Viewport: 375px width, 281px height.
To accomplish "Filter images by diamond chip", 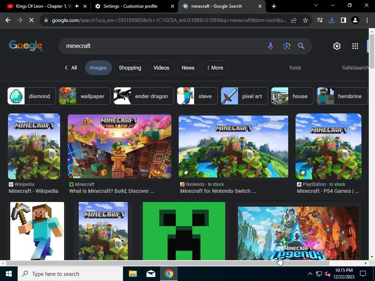I will tap(31, 96).
